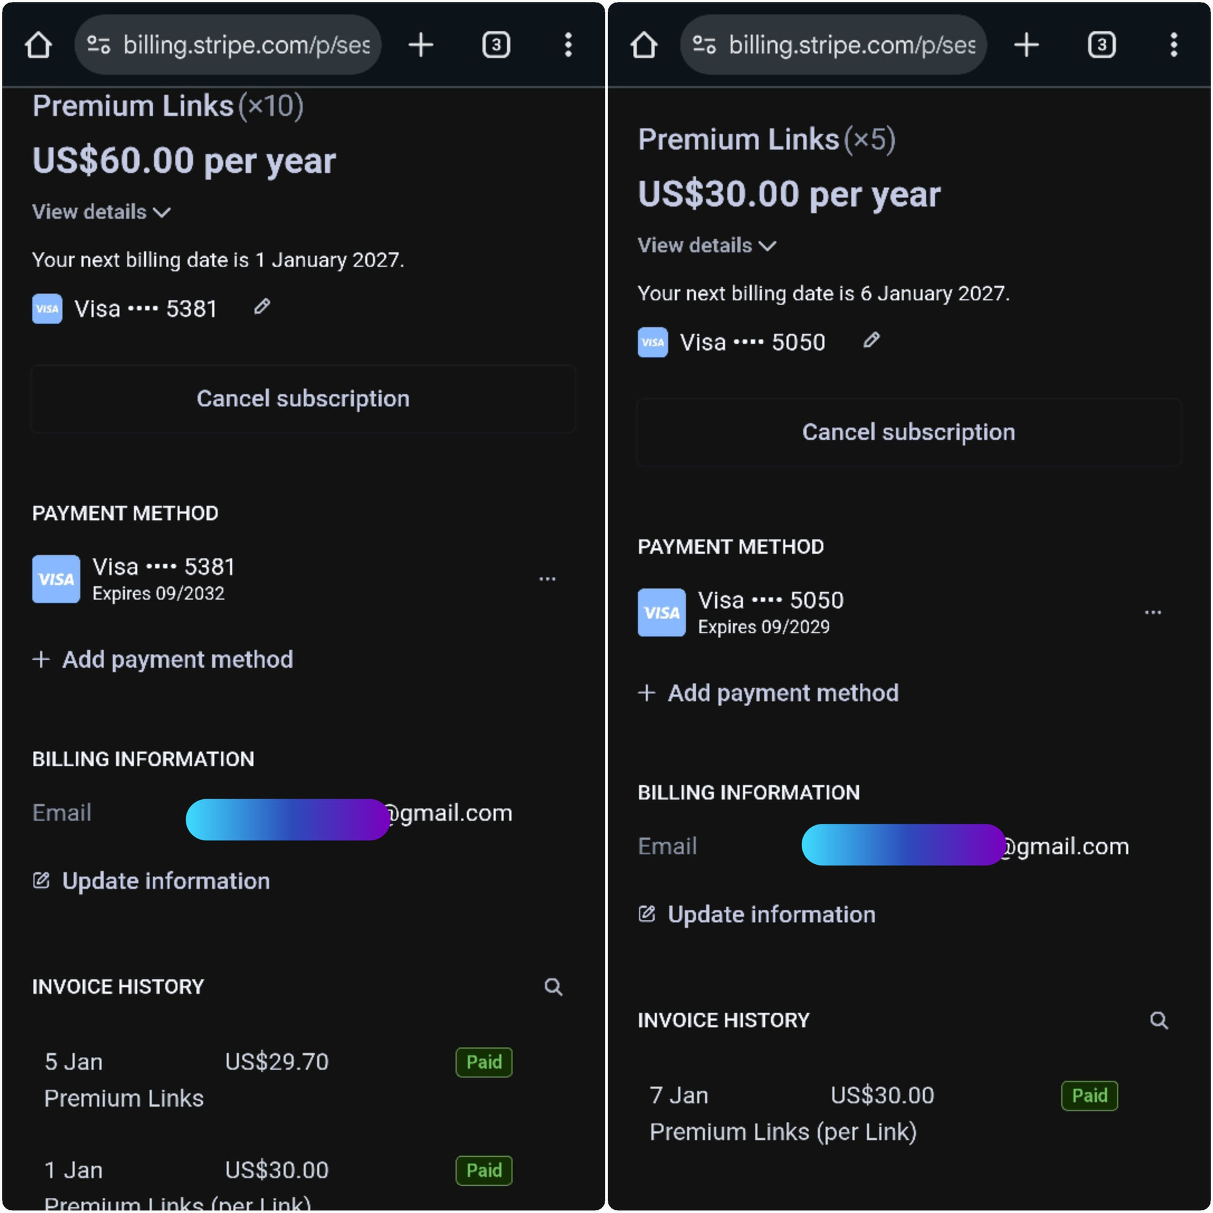Open the 7 Jan US$30.00 invoice
Screen dimensions: 1213x1213
point(882,1096)
